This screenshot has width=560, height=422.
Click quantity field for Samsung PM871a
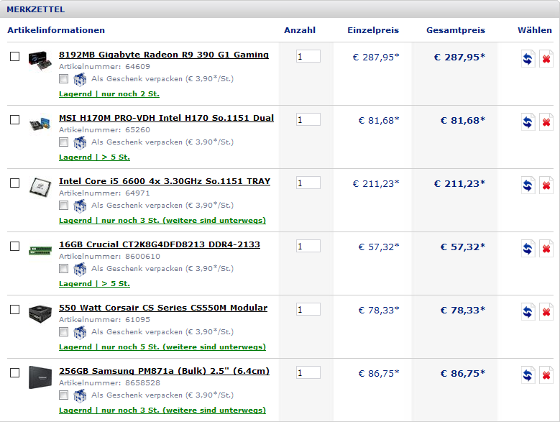coord(308,372)
